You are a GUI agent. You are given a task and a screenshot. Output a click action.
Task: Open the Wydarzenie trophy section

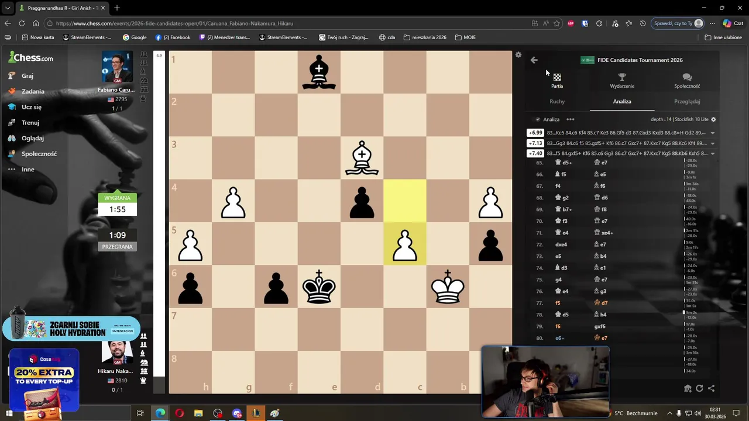pos(622,81)
